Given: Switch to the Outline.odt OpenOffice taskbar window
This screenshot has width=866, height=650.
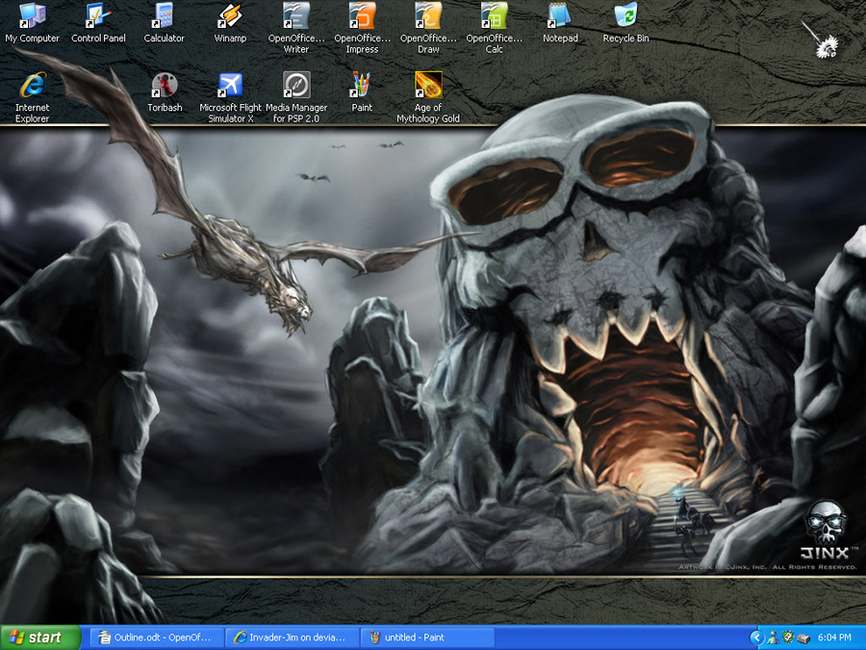Looking at the screenshot, I should pyautogui.click(x=157, y=637).
